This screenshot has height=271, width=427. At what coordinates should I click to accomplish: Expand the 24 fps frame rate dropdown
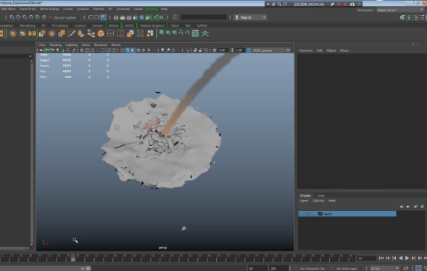[384, 268]
